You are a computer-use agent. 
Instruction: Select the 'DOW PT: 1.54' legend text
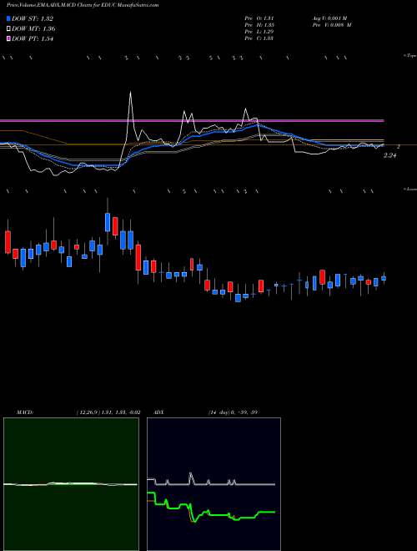pyautogui.click(x=32, y=38)
